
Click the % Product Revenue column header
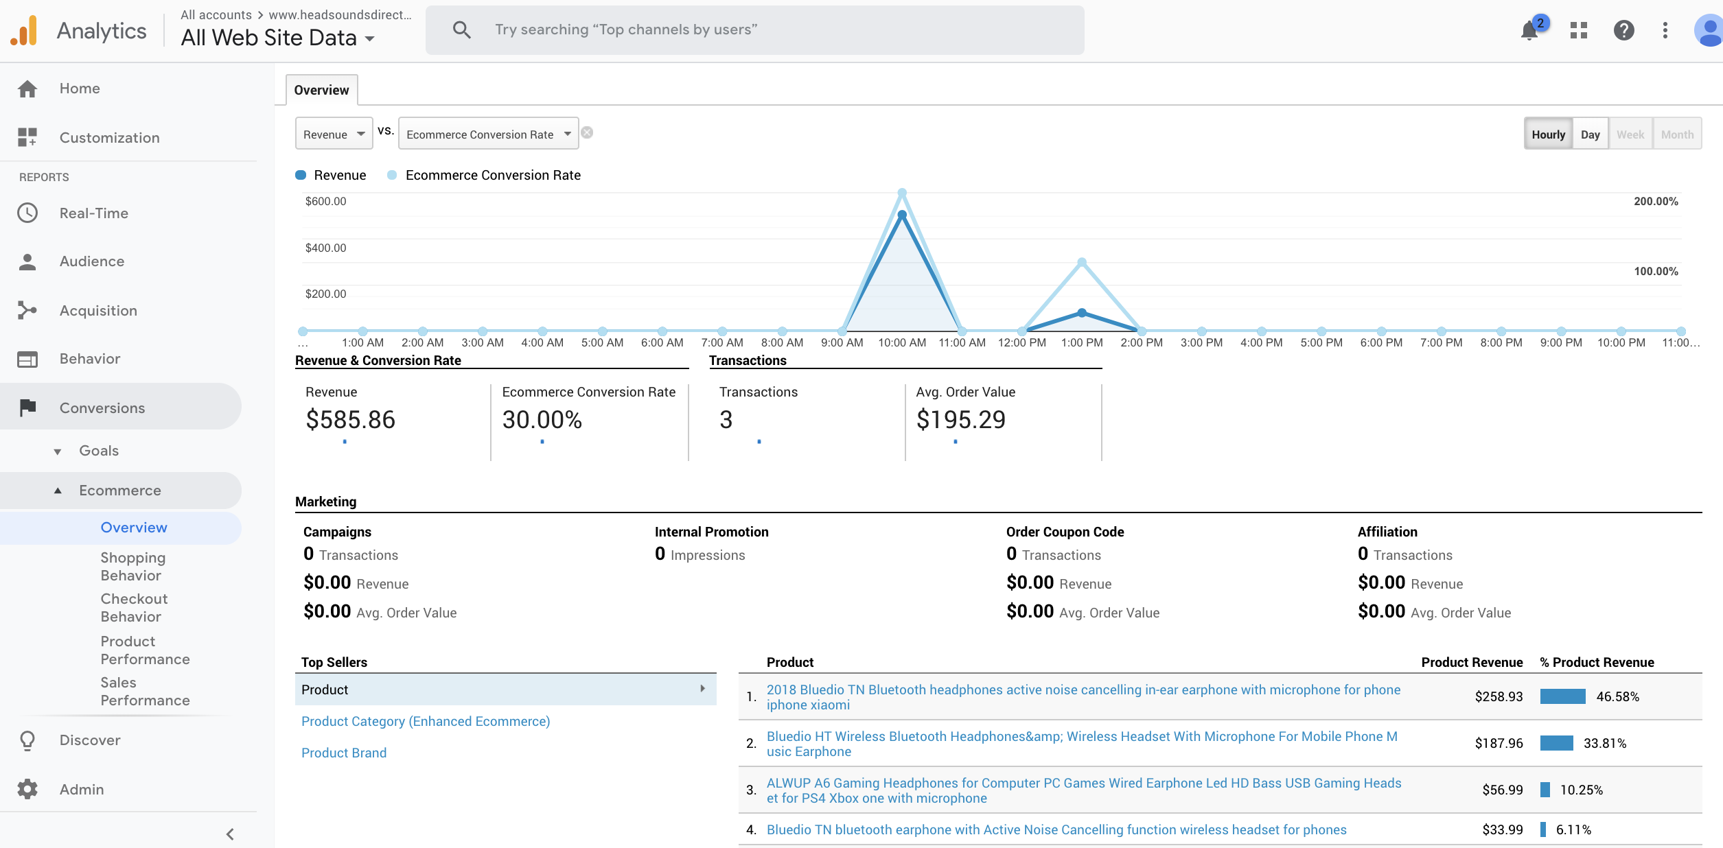tap(1597, 662)
